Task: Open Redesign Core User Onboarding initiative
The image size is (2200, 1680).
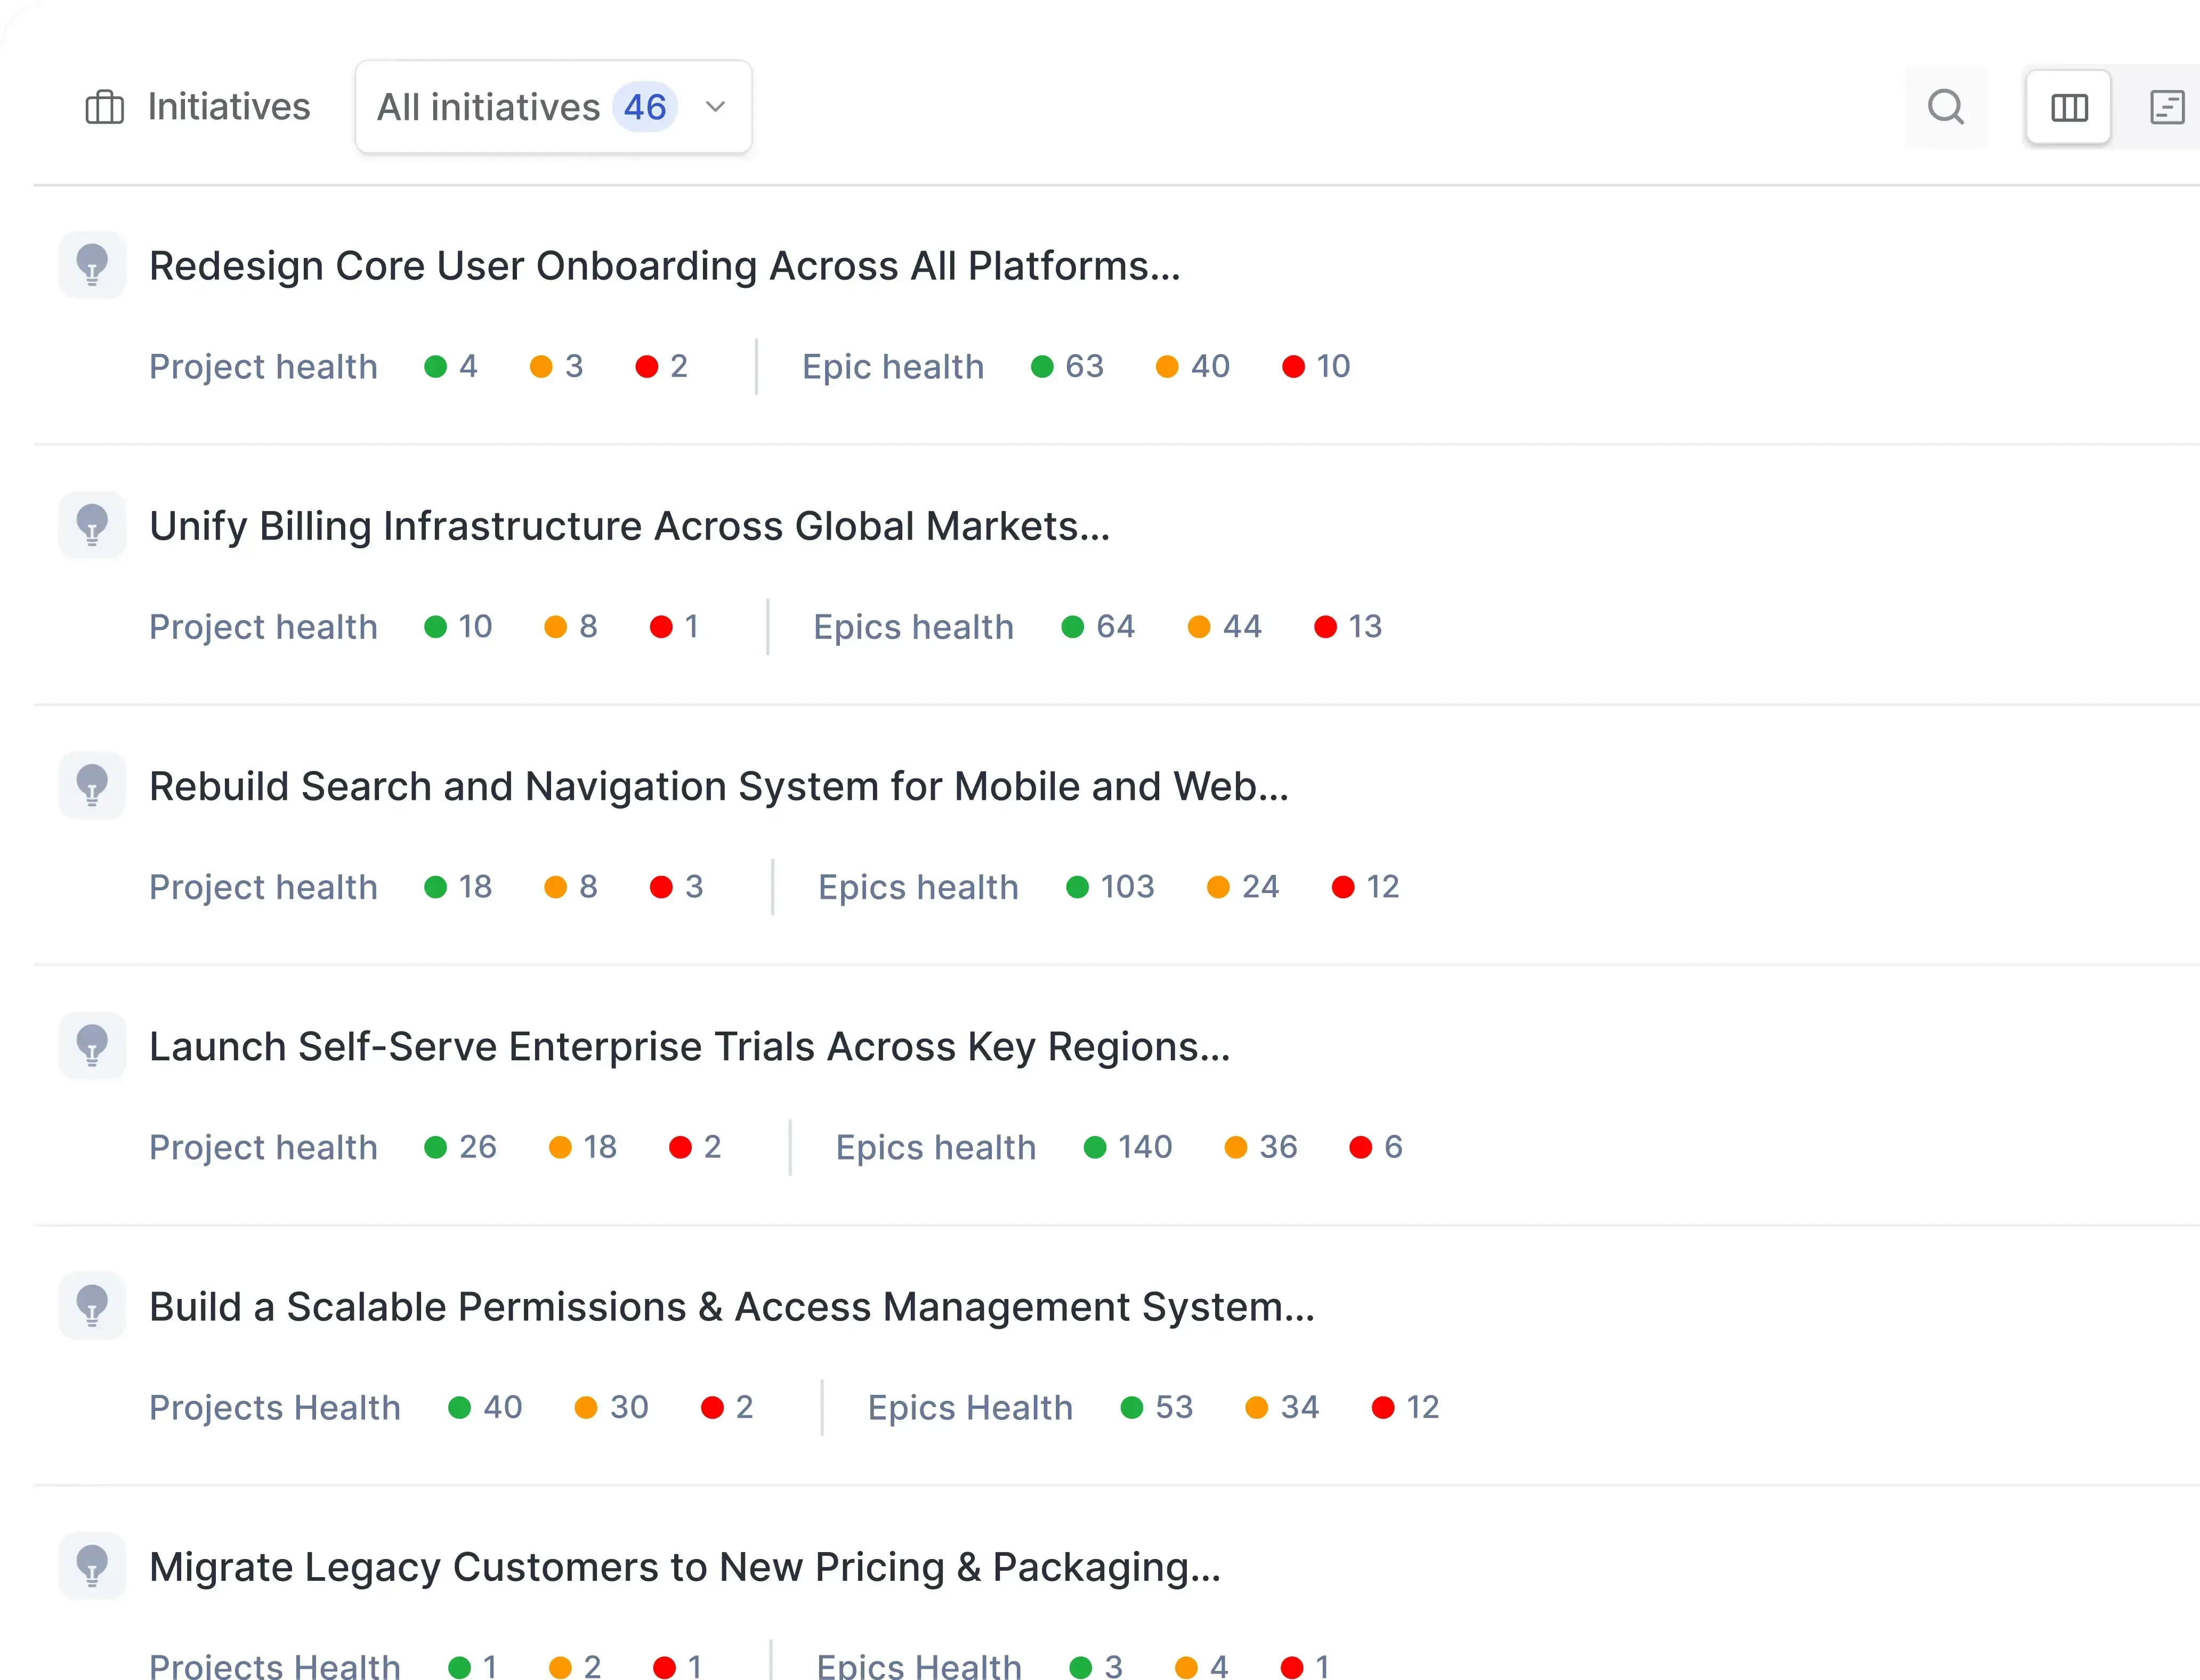Action: pos(664,266)
